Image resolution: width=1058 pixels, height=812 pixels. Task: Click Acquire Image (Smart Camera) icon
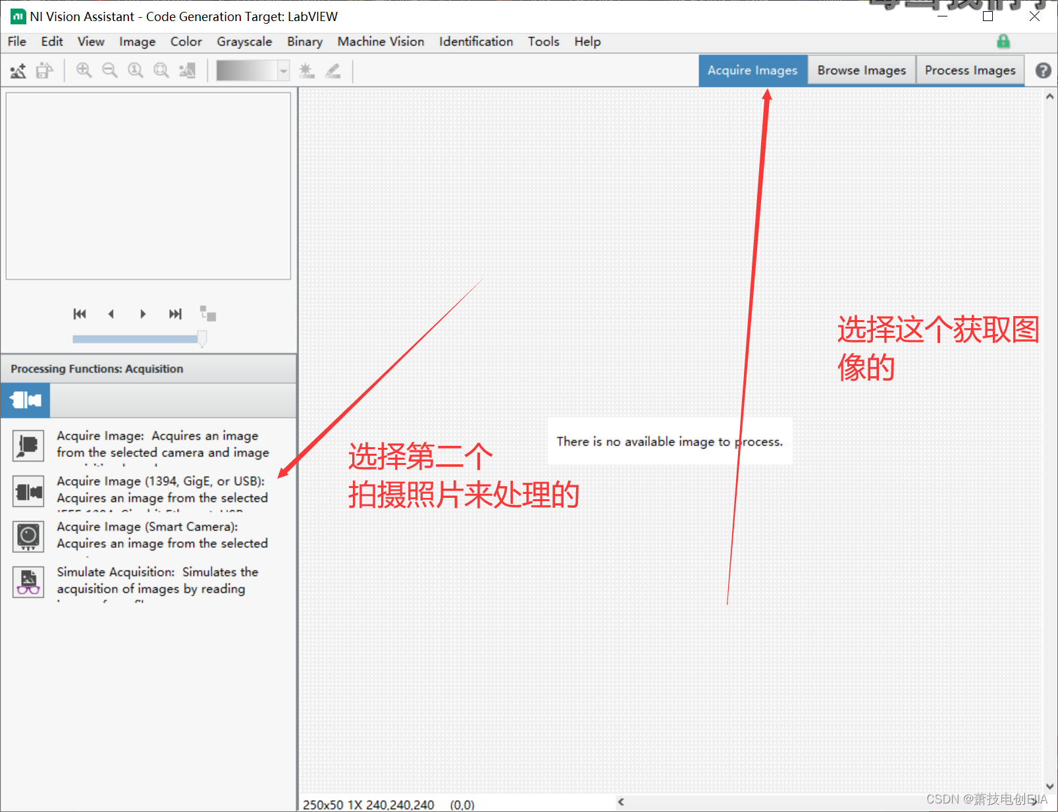point(28,537)
